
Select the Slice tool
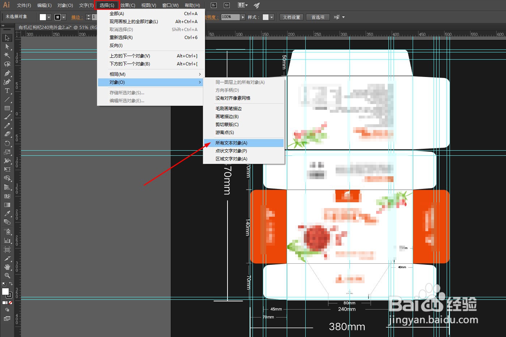[x=7, y=259]
